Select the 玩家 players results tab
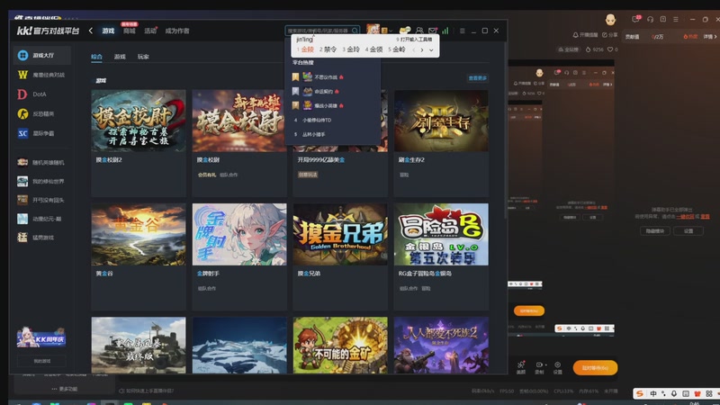 143,57
